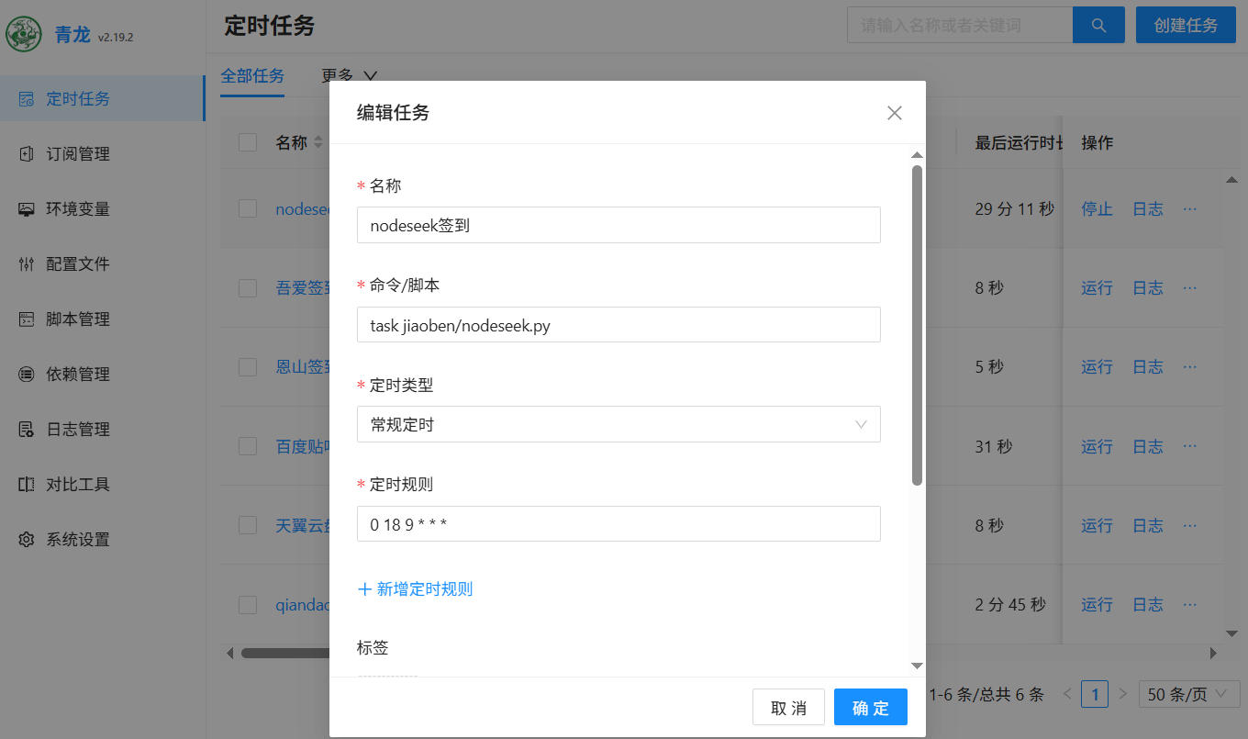1248x739 pixels.
Task: Check the 百度贴吧 task row checkbox
Action: 248,446
